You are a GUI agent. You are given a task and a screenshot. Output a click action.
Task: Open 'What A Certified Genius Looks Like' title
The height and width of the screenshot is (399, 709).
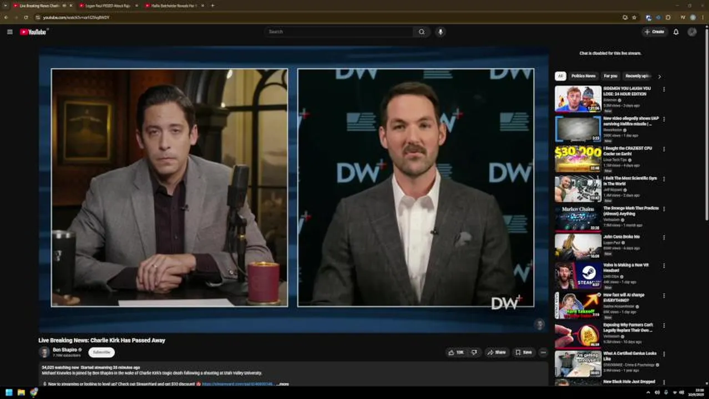[630, 356]
